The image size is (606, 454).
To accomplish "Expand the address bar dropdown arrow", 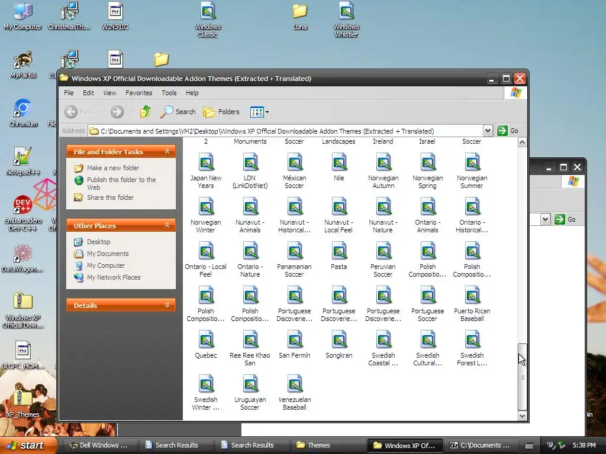I will click(488, 131).
